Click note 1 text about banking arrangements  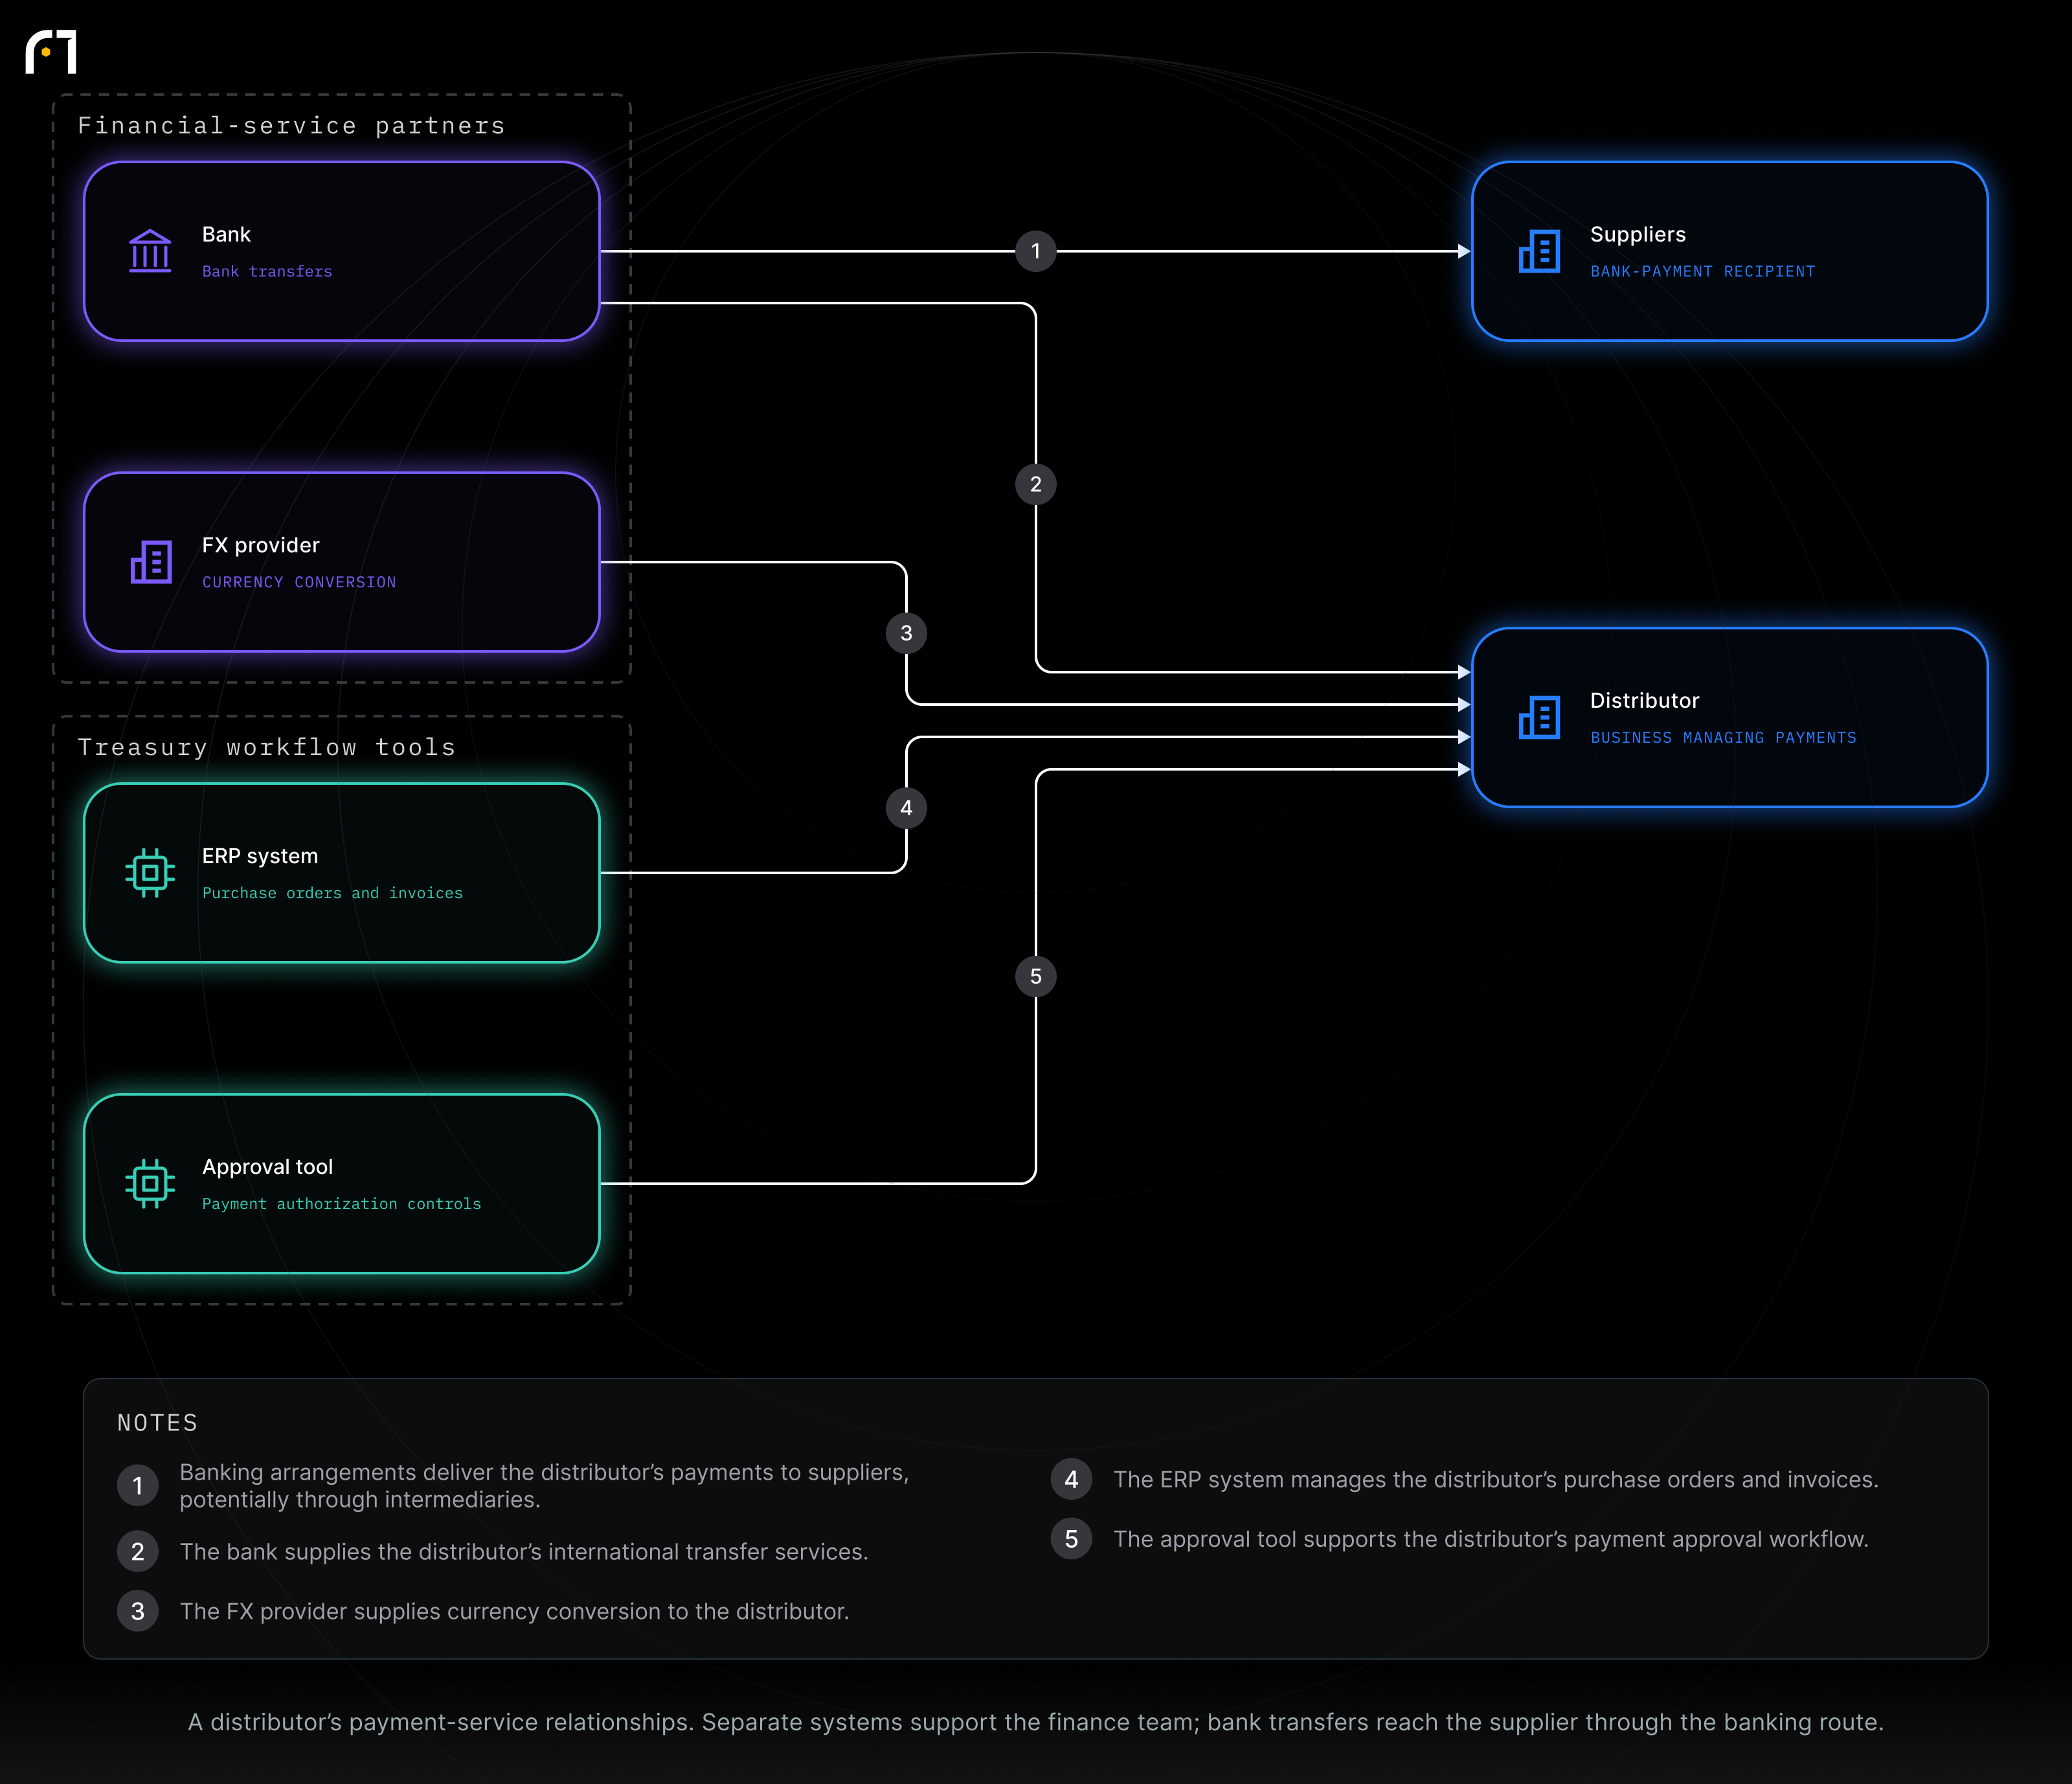(544, 1486)
